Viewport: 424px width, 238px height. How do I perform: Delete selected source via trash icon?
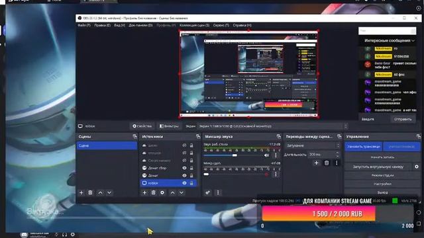(x=153, y=192)
